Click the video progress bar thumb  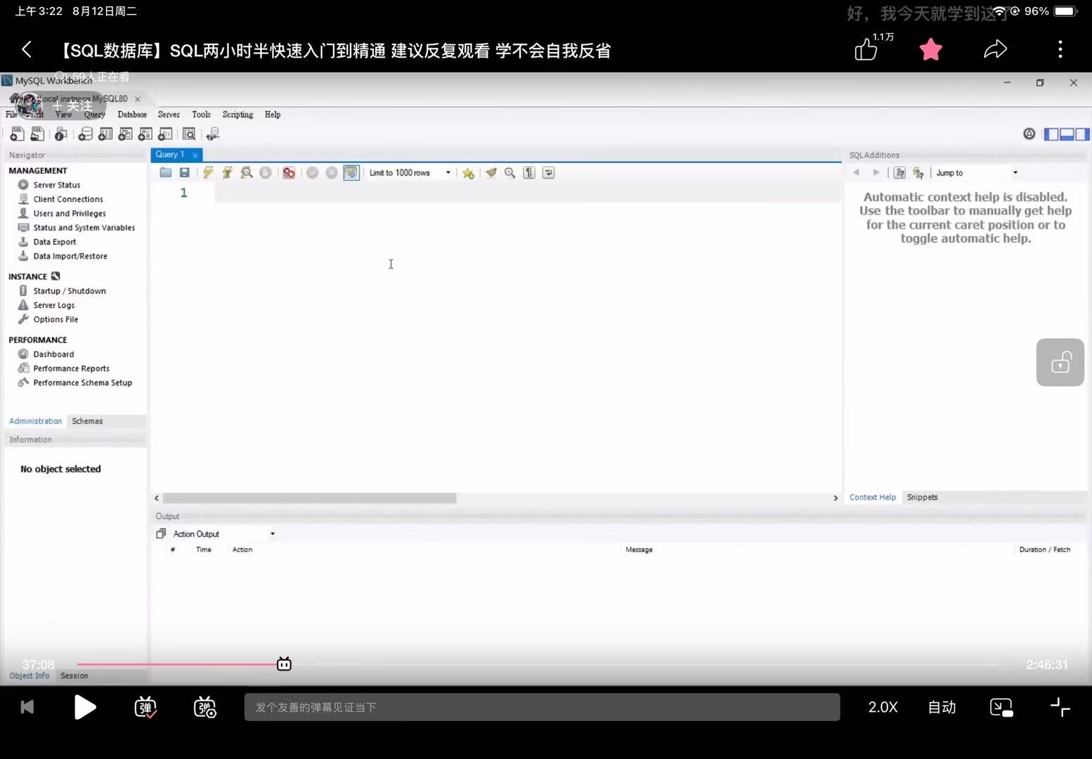click(x=284, y=664)
